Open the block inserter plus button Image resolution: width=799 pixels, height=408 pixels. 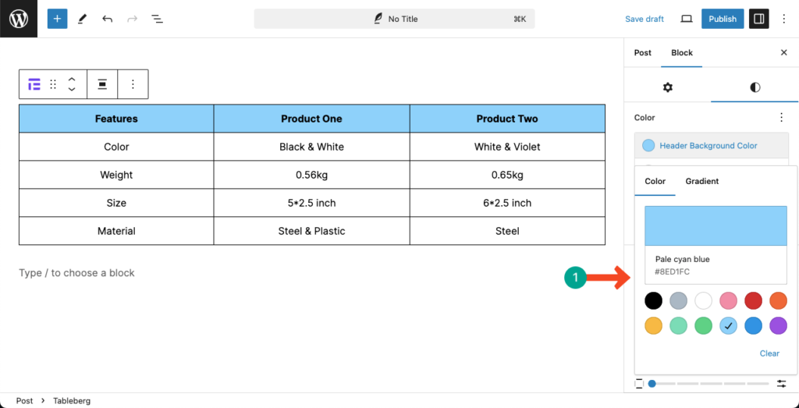(57, 19)
